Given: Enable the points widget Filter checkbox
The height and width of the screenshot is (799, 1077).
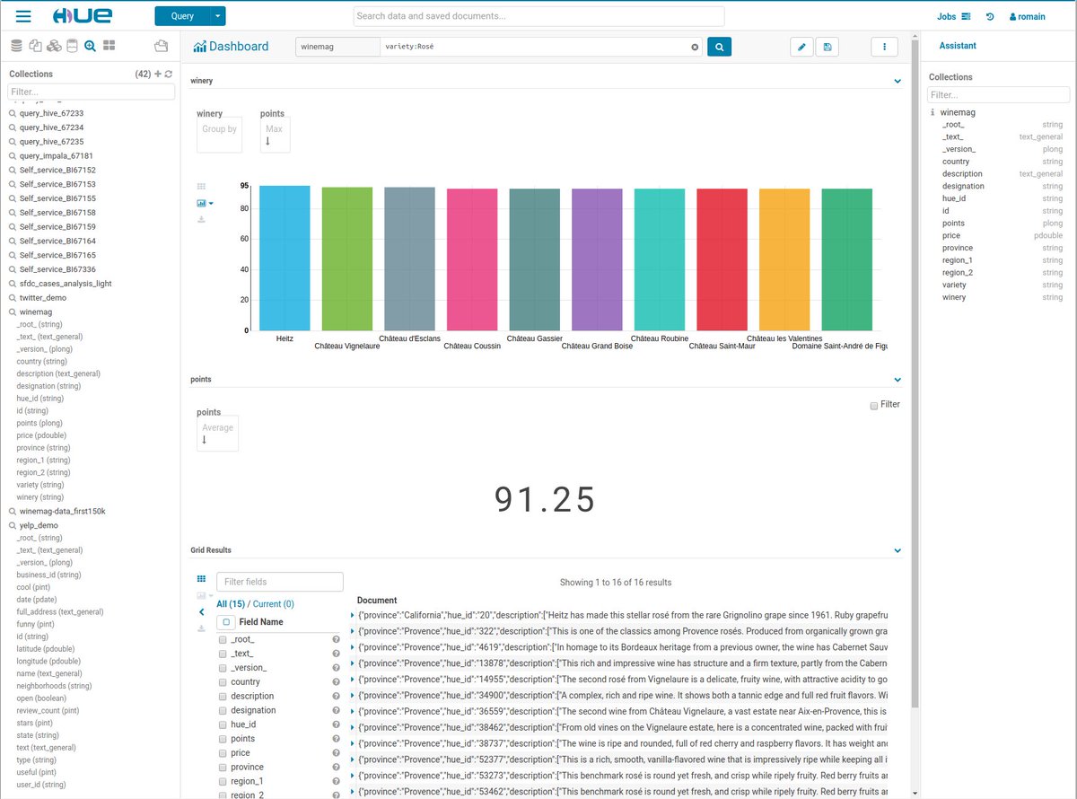Looking at the screenshot, I should click(874, 406).
